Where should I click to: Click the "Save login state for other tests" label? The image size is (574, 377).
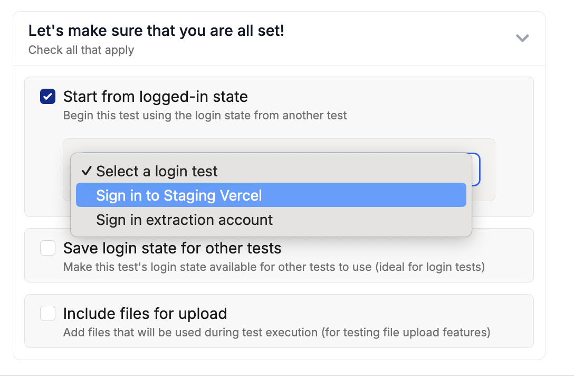click(172, 248)
